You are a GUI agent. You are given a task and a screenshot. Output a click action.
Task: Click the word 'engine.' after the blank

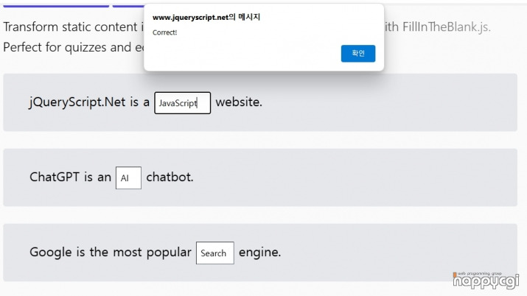(x=259, y=252)
